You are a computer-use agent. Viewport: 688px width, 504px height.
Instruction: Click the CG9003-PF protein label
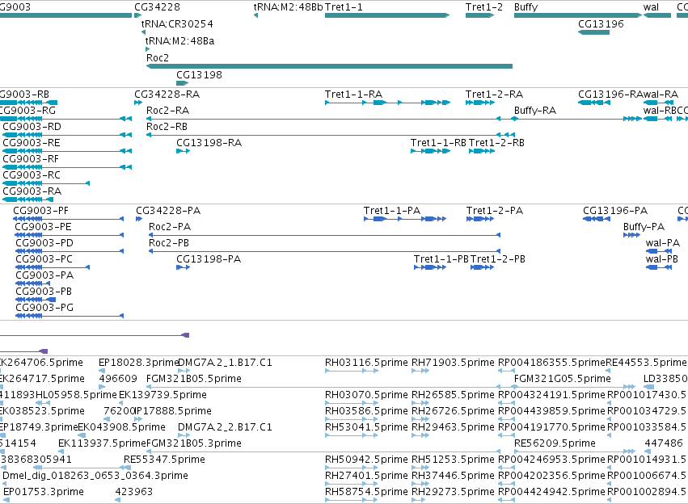pyautogui.click(x=40, y=211)
